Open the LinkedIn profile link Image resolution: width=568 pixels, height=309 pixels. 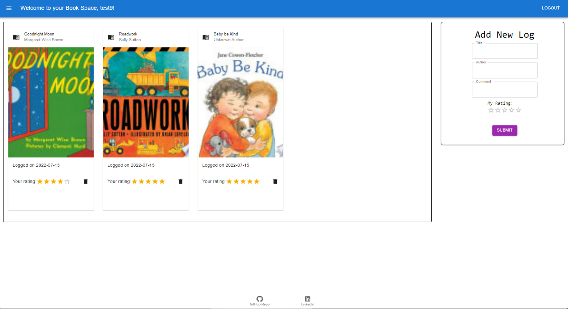coord(307,300)
